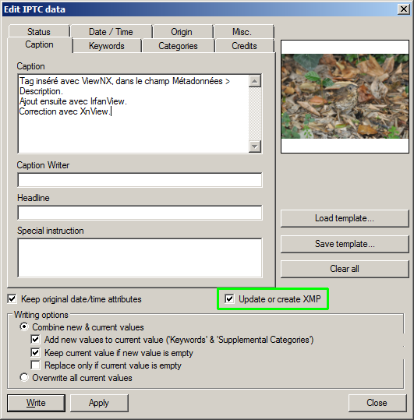Uncheck Keep original date/time attributes
The image size is (414, 420).
[12, 298]
